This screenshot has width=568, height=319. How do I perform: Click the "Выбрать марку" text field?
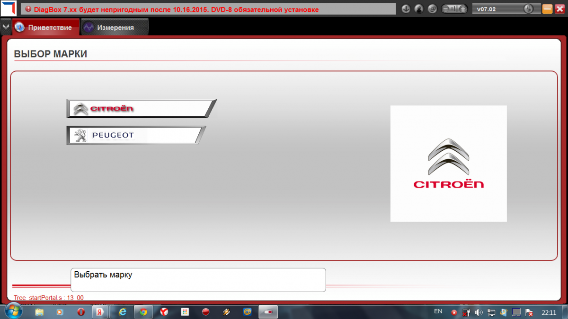198,280
